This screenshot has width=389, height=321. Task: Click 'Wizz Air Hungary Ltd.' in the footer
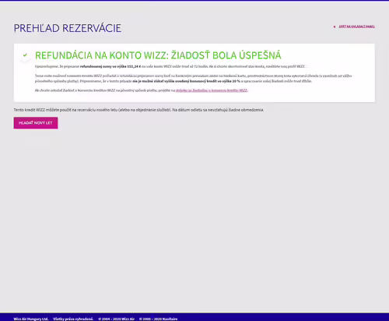(x=31, y=319)
